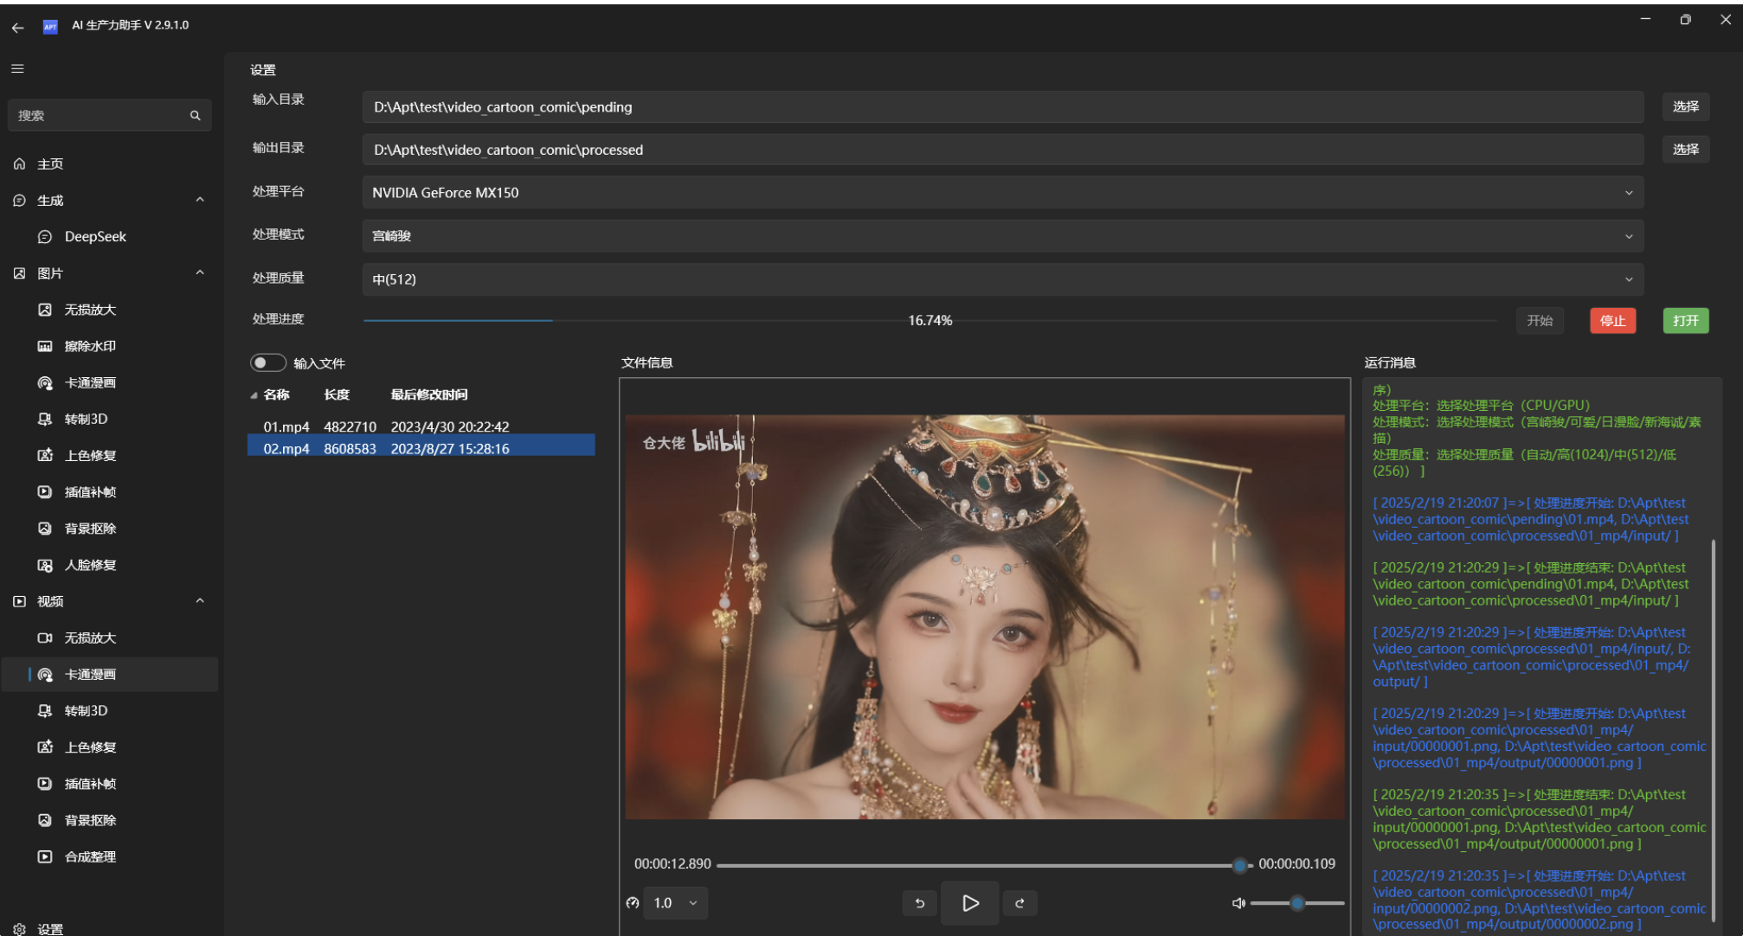
Task: Select the 01.mp4 file row
Action: [x=421, y=426]
